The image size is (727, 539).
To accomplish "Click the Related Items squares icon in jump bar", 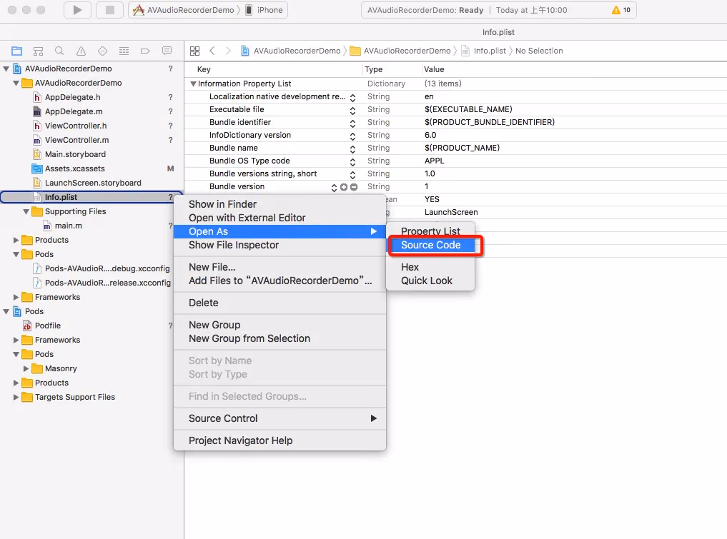I will pyautogui.click(x=194, y=51).
